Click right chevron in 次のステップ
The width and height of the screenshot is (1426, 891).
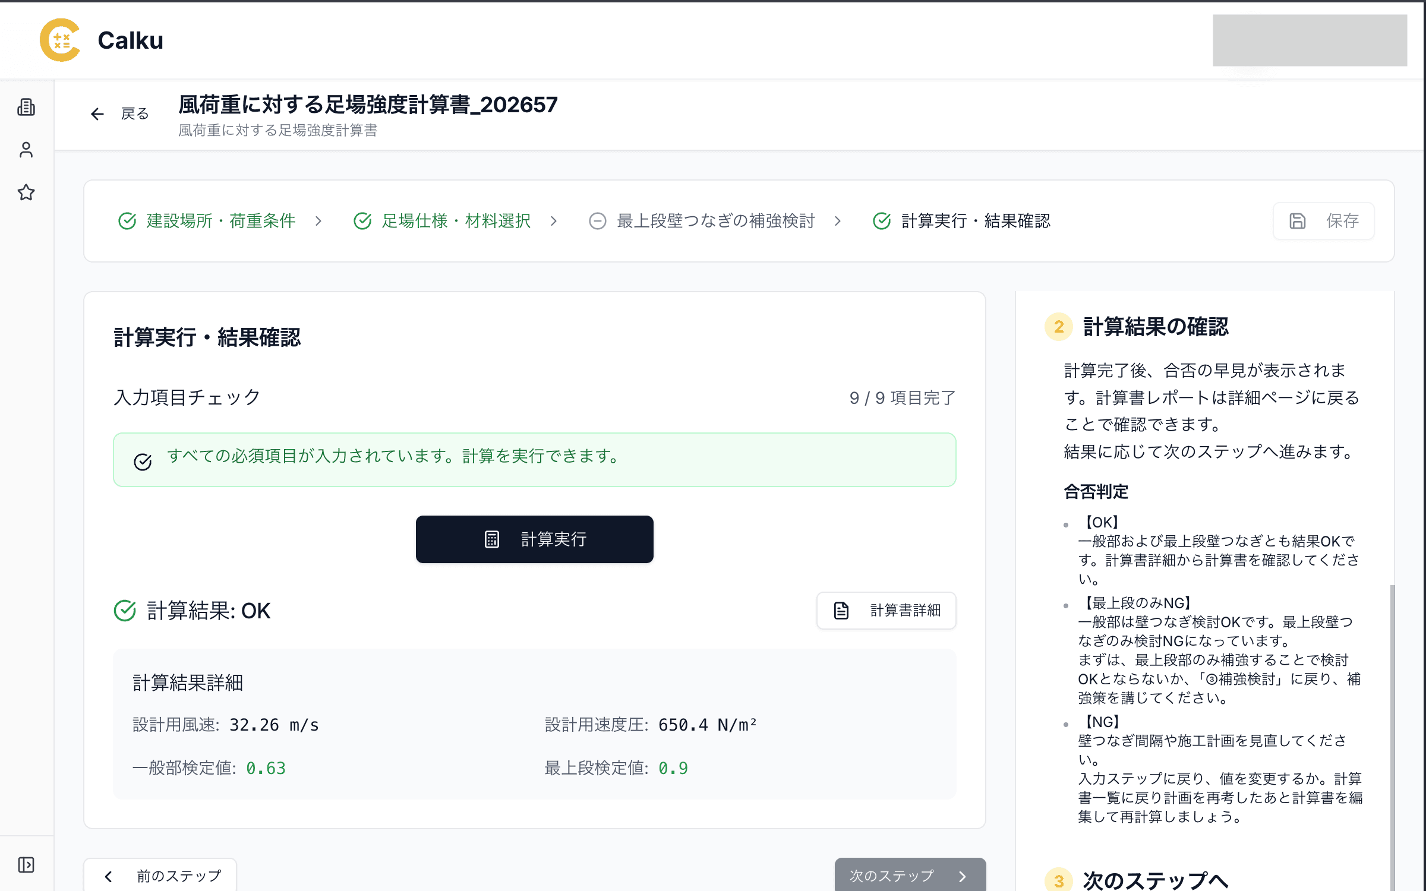click(x=963, y=876)
